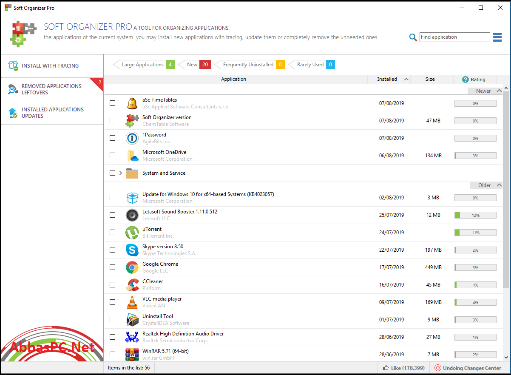Select the Large Applications filter tab
511x375 pixels.
pyautogui.click(x=144, y=65)
